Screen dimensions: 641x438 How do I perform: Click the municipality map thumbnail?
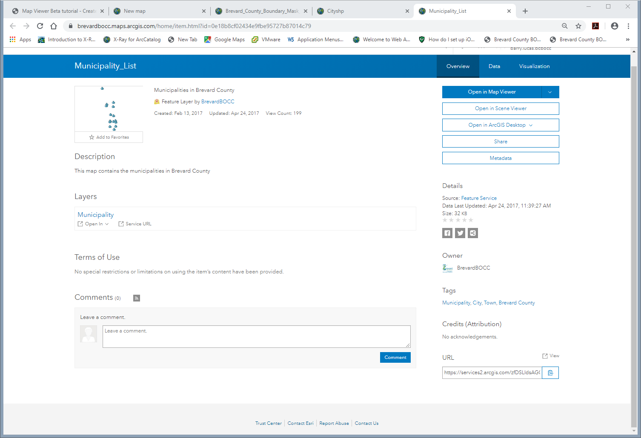(x=109, y=109)
